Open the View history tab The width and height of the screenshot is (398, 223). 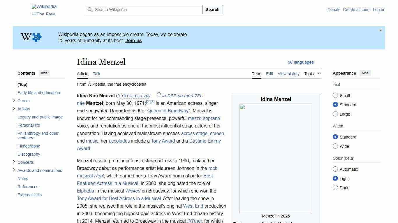(288, 74)
